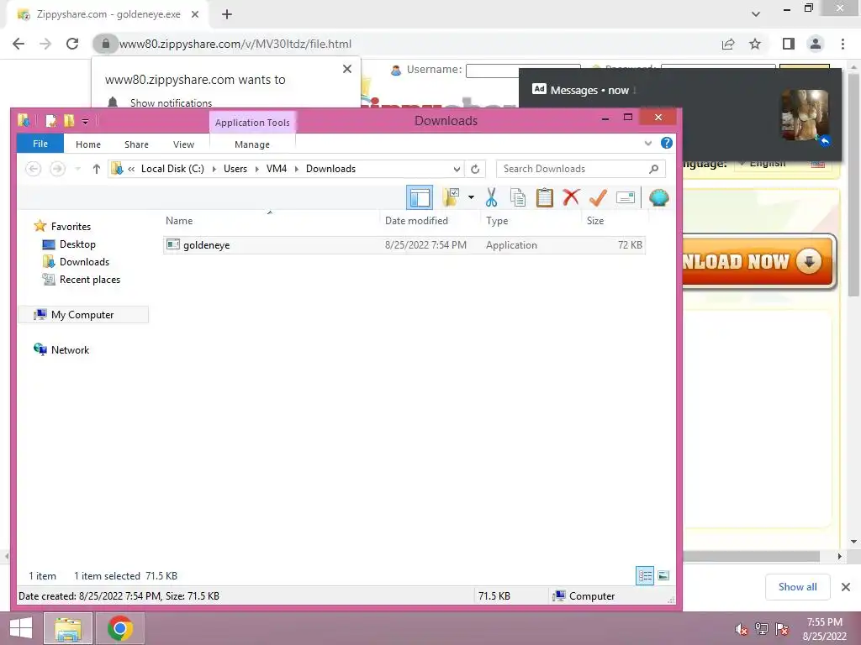Go up one folder level in Explorer
Screen dimensions: 861x645
point(96,169)
